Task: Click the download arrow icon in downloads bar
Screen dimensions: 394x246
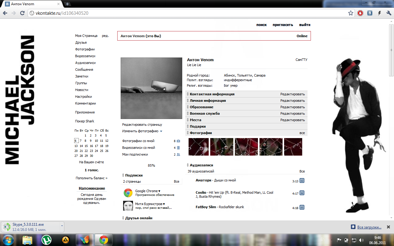Action: tap(353, 227)
